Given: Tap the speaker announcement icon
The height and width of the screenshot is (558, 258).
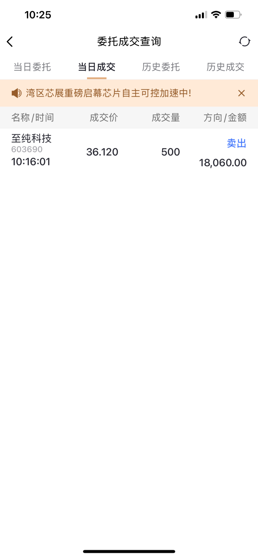Looking at the screenshot, I should (x=16, y=93).
